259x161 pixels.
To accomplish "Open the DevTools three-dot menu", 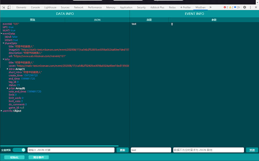I will pyautogui.click(x=250, y=7).
